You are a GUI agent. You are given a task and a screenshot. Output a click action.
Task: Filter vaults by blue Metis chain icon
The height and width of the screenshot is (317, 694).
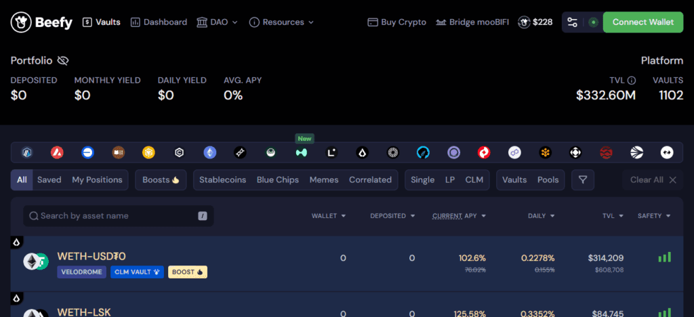click(423, 153)
